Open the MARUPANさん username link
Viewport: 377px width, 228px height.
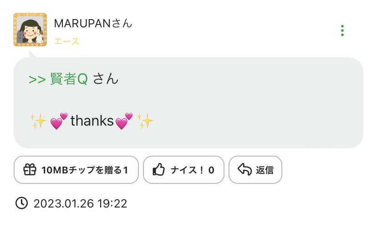point(93,23)
